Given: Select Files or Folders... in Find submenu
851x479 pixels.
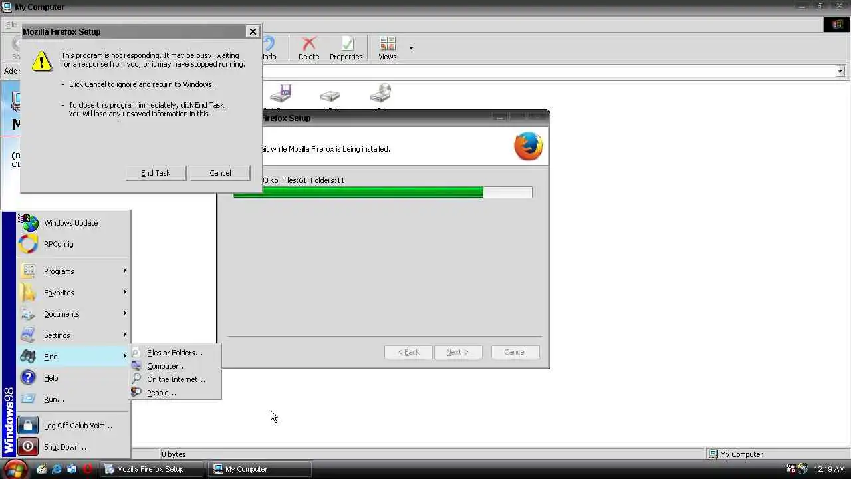Looking at the screenshot, I should coord(175,353).
